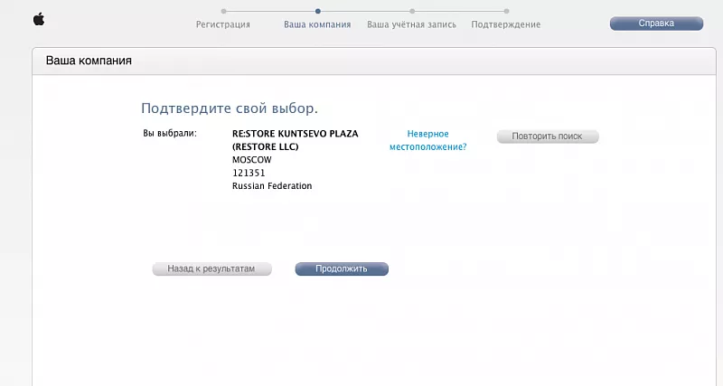
Task: Click the Russian Federation country text
Action: point(272,186)
